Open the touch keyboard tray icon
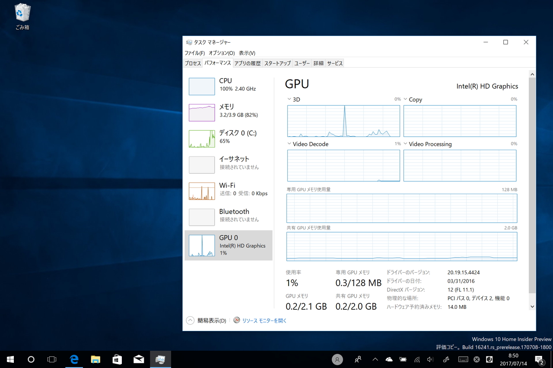This screenshot has height=368, width=553. [x=463, y=359]
